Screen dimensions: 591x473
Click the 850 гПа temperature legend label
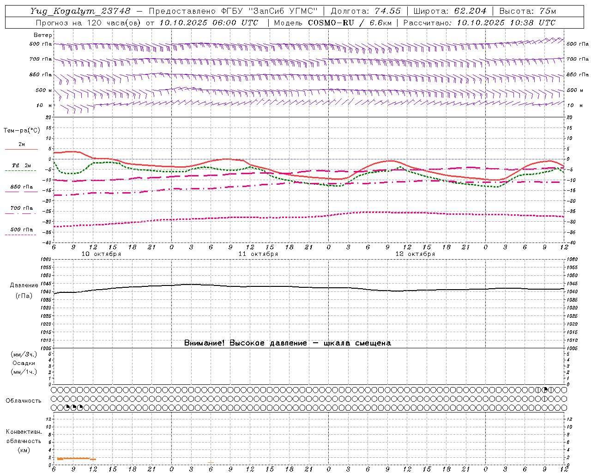(x=22, y=187)
